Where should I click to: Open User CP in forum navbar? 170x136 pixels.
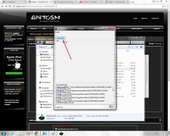[33, 28]
